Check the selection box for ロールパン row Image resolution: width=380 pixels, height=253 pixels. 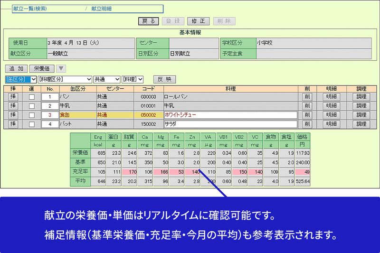coord(31,97)
